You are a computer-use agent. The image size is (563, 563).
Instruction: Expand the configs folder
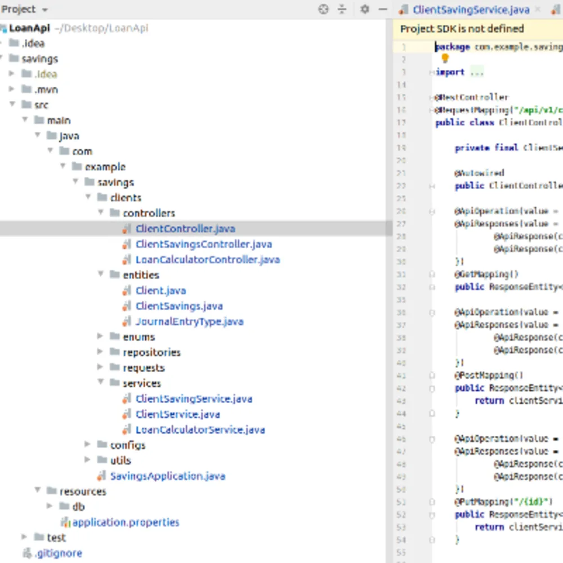(x=87, y=445)
